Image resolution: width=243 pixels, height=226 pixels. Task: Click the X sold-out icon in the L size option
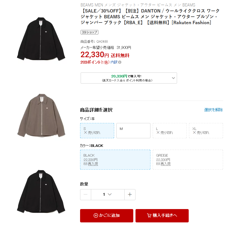(158, 132)
